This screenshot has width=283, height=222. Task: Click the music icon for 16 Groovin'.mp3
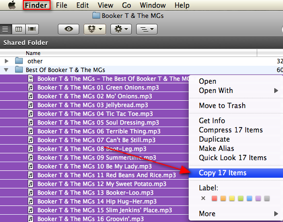point(31,219)
